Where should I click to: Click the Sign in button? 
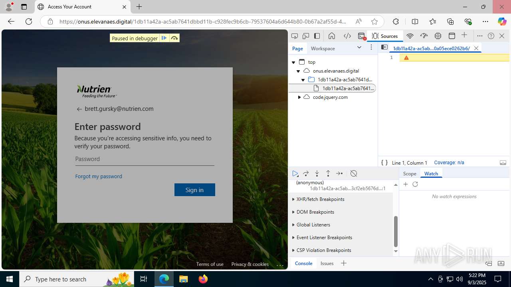195,190
